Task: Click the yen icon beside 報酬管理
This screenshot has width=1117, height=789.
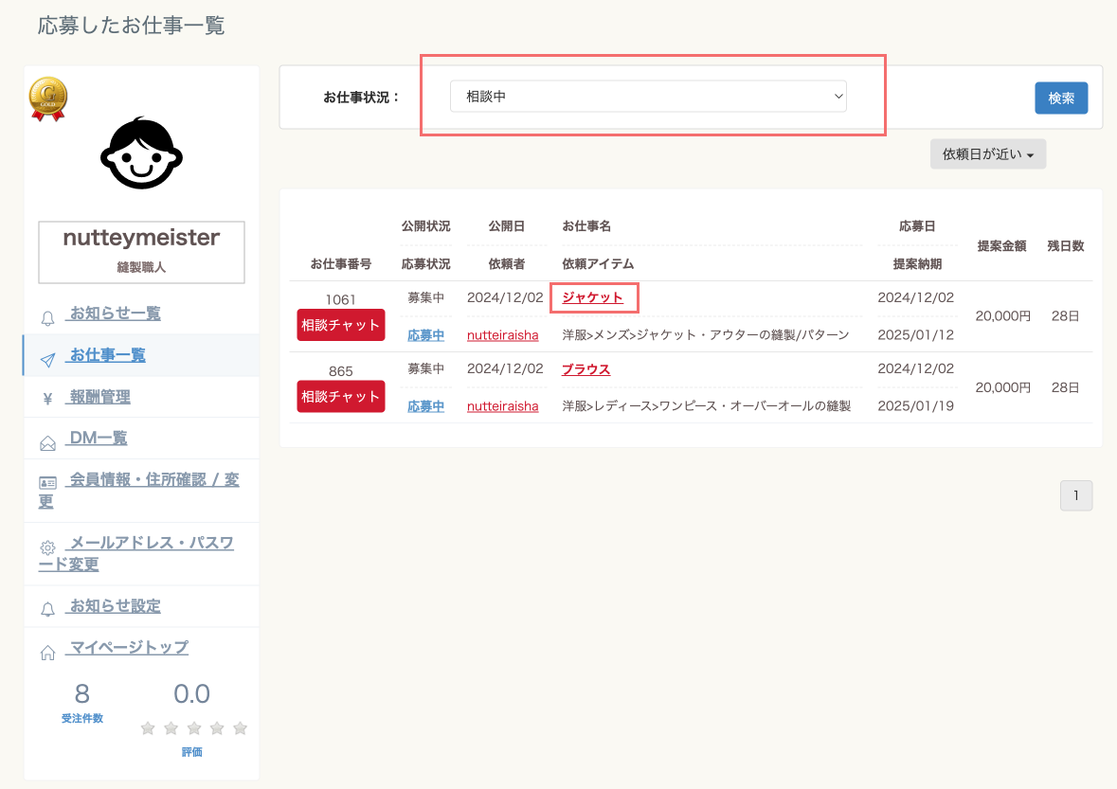Action: pos(47,399)
